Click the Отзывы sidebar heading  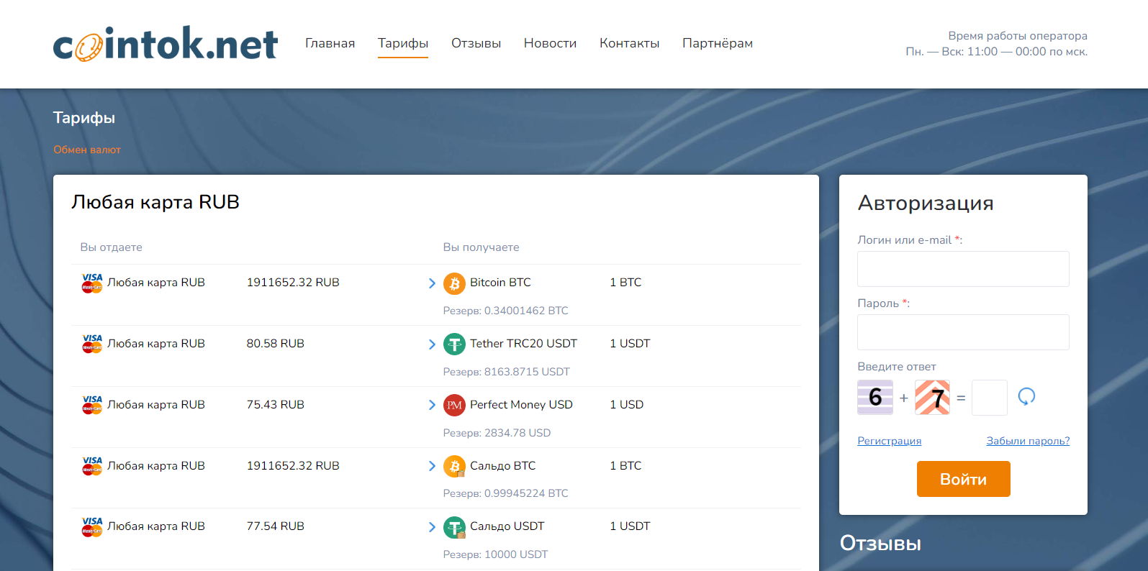(880, 544)
